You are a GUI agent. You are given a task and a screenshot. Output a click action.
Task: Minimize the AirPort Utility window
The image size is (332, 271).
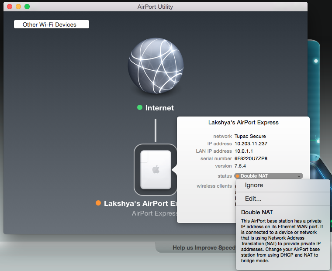point(18,7)
